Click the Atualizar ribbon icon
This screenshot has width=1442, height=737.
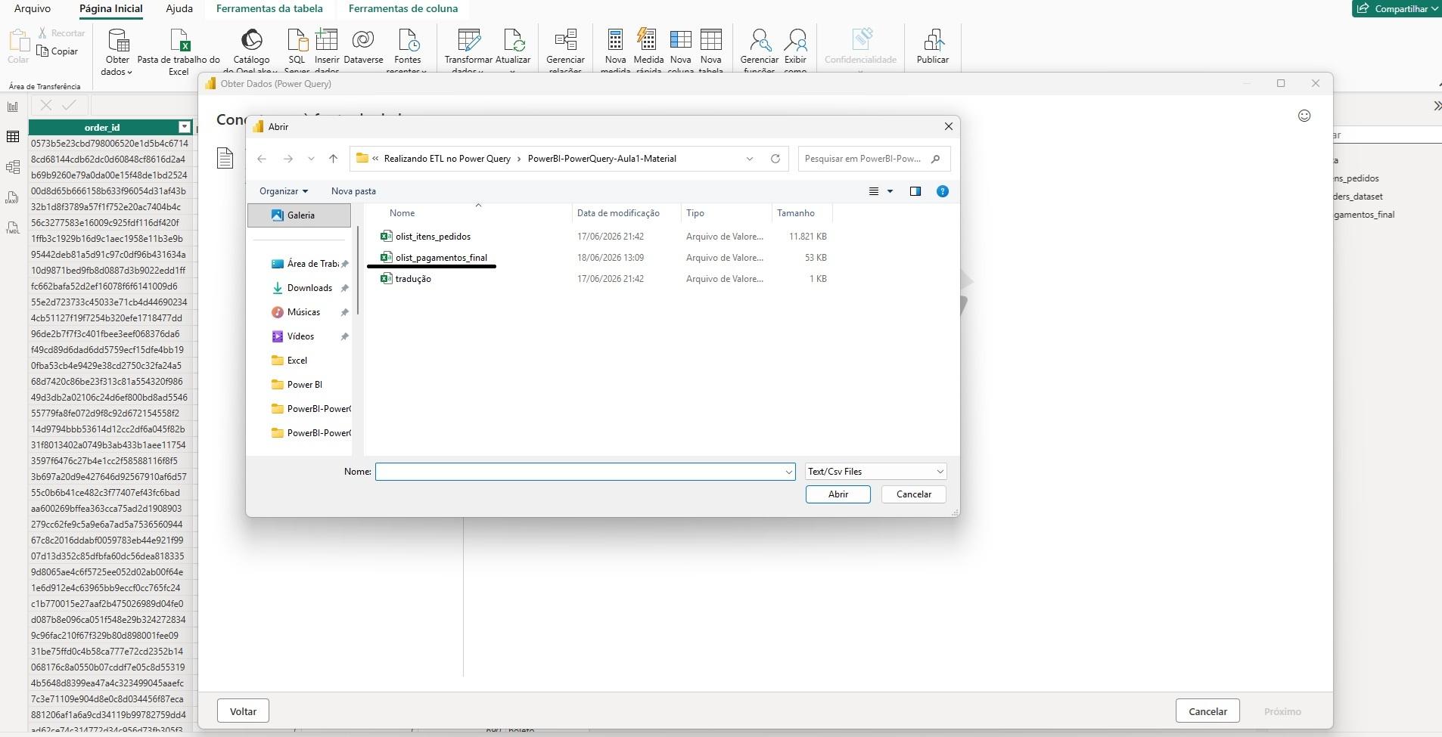[513, 39]
